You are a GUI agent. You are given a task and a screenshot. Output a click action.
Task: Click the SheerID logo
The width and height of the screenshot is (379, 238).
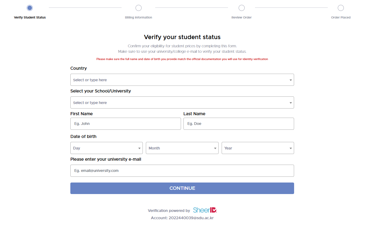pos(205,210)
